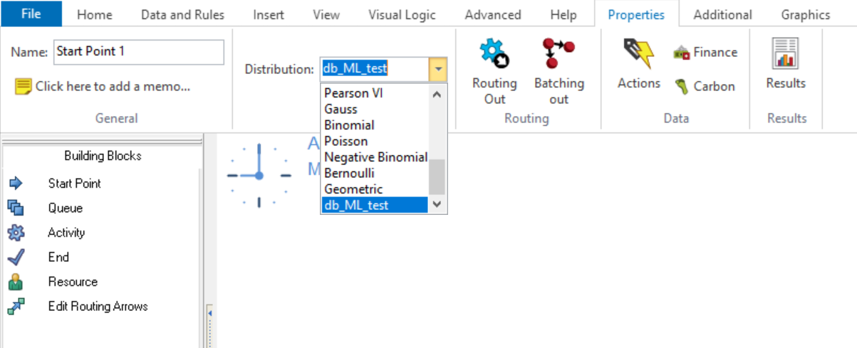The width and height of the screenshot is (857, 348).
Task: Open the Data and Rules tab
Action: [182, 14]
